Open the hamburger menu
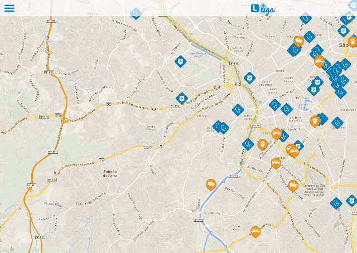This screenshot has height=253, width=357. (9, 8)
